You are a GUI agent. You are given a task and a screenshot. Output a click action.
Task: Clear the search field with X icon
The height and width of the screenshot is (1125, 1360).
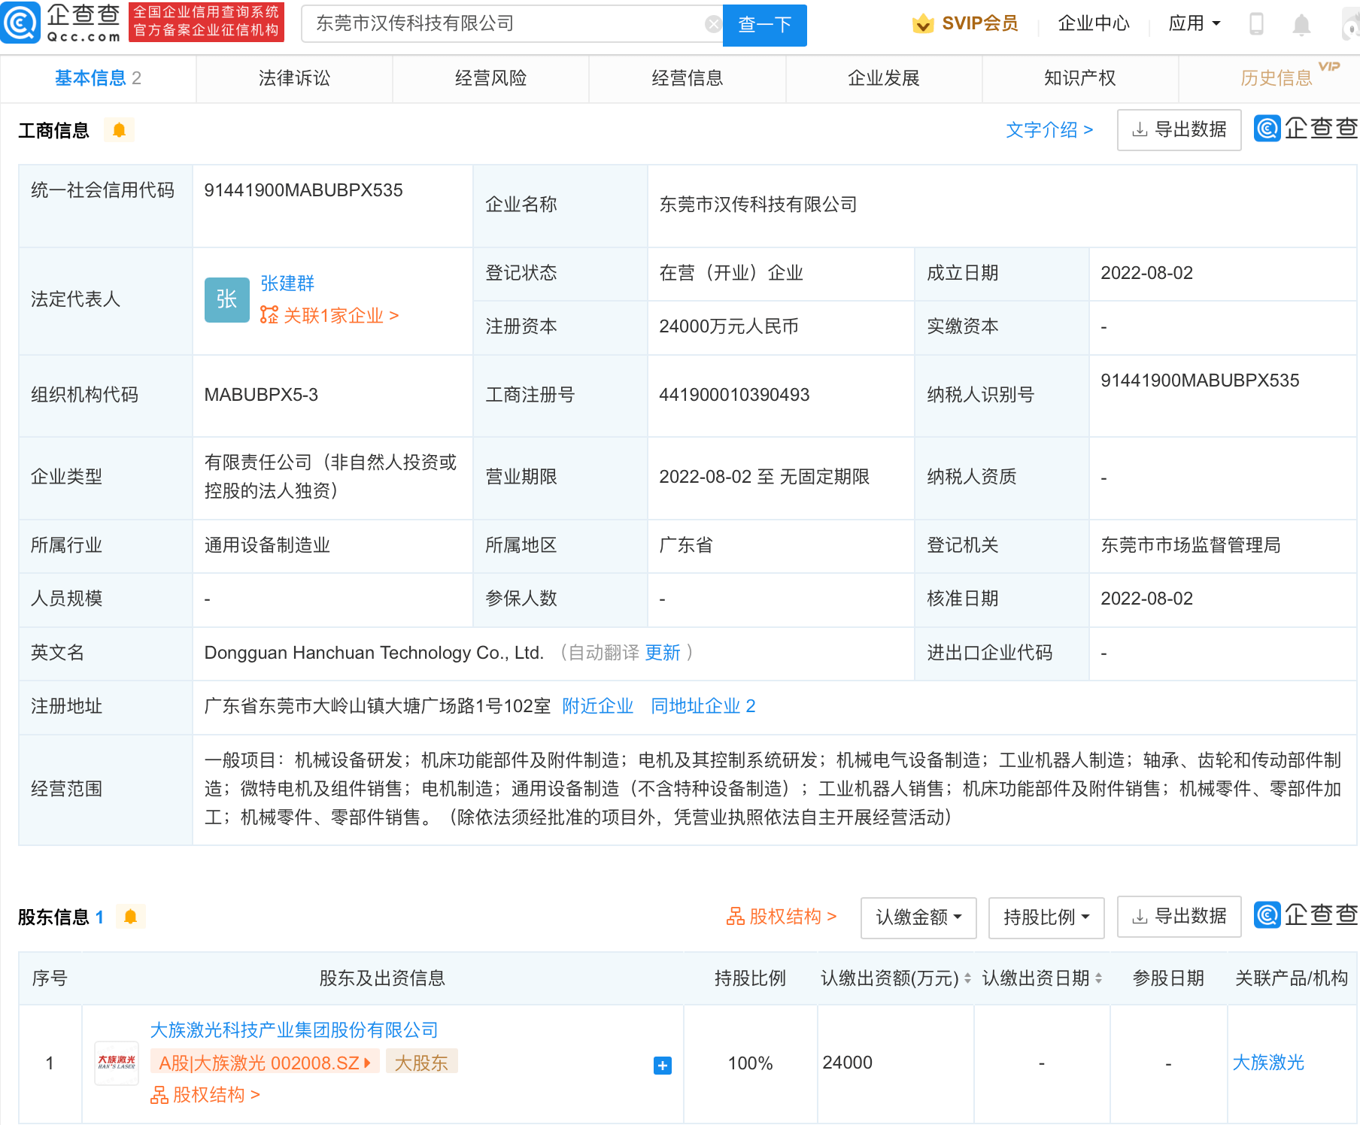coord(712,24)
